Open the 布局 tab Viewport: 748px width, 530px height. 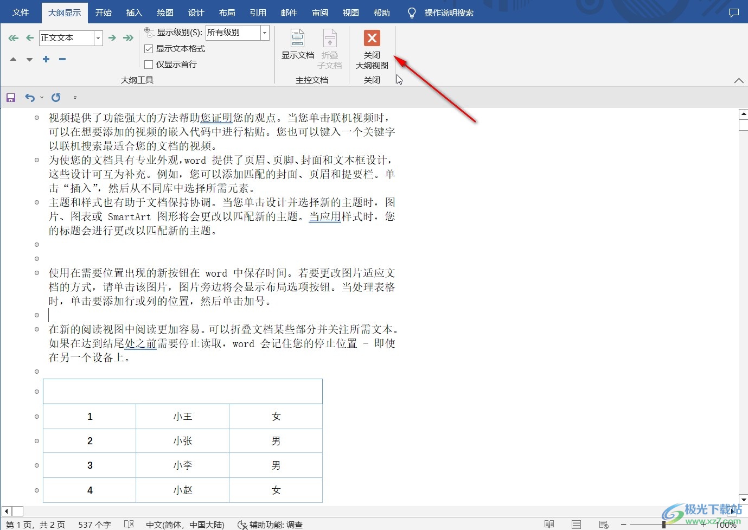click(x=227, y=12)
